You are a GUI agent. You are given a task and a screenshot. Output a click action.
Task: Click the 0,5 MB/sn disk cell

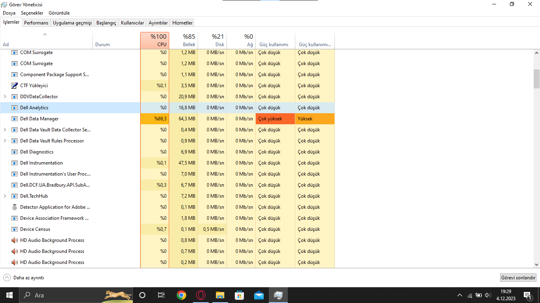212,229
